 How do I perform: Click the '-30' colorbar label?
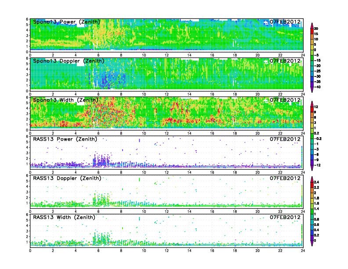tap(317, 76)
